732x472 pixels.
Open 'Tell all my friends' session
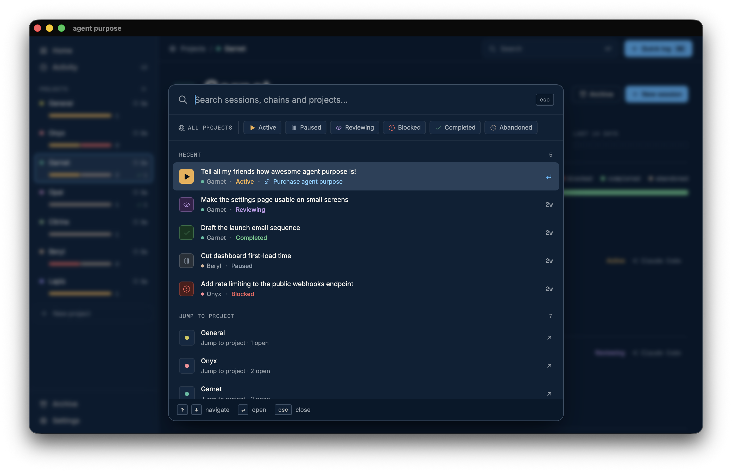click(366, 176)
